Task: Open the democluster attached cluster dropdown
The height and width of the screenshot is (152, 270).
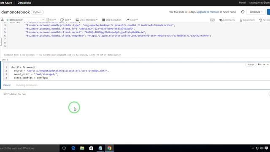Action: point(25,20)
